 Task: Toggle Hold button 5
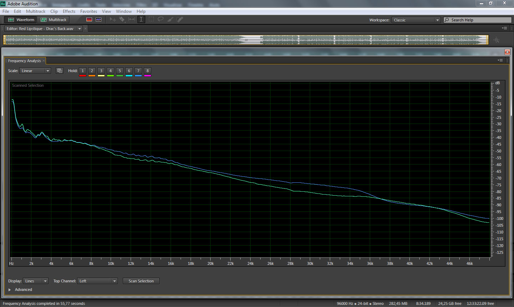click(120, 71)
